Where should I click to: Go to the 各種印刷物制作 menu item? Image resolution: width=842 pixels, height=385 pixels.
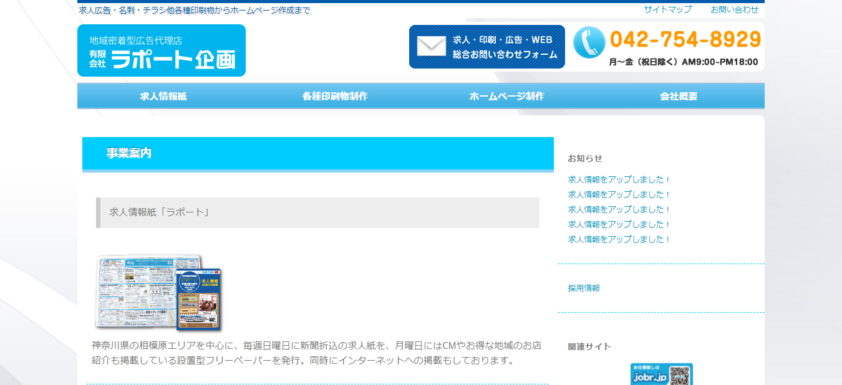tap(335, 97)
